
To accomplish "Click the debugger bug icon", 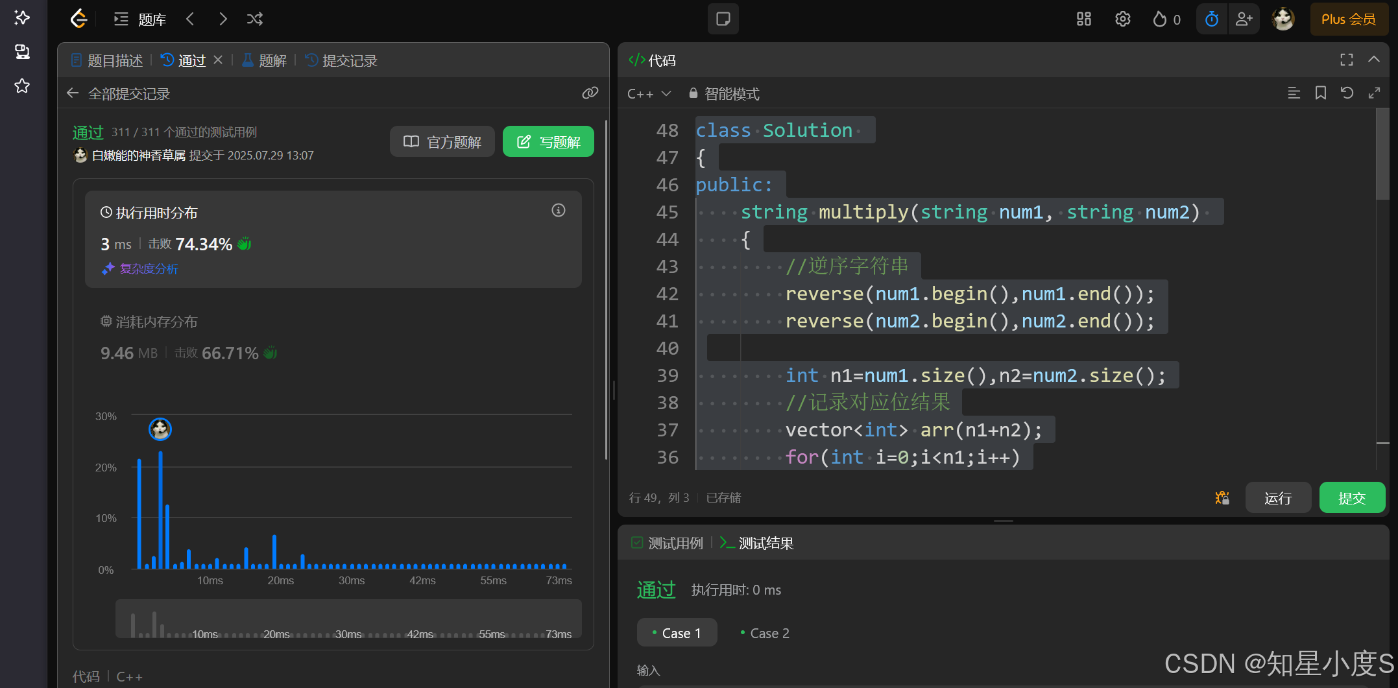I will pyautogui.click(x=1222, y=497).
